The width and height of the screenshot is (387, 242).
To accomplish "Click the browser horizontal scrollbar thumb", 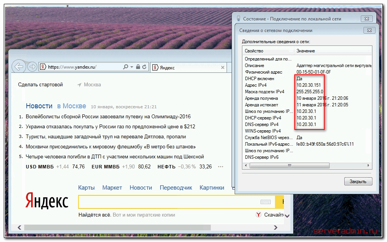I will coord(117,227).
